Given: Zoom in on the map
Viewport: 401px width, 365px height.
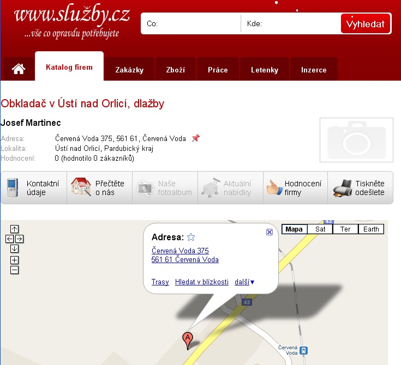Looking at the screenshot, I should point(14,260).
